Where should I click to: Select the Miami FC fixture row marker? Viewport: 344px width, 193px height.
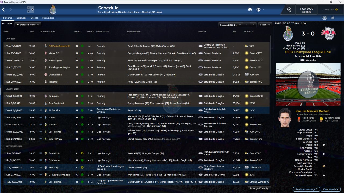pyautogui.click(x=5, y=53)
